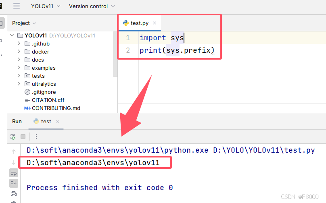Place cursor on line 2 print statement
This screenshot has width=326, height=203.
tap(177, 50)
